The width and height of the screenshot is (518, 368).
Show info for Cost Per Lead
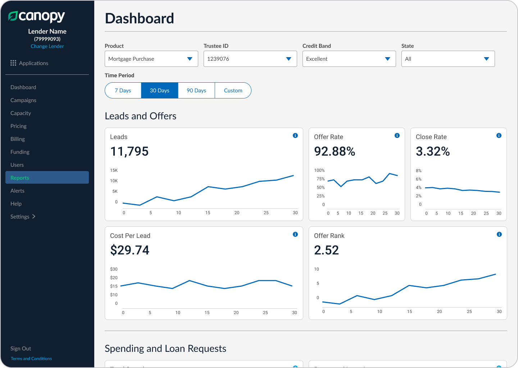pyautogui.click(x=295, y=234)
